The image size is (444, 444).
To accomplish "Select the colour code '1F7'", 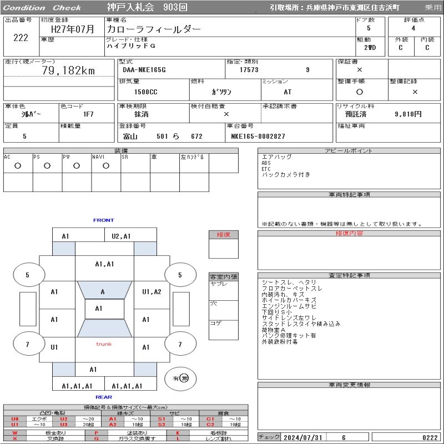I will click(88, 114).
